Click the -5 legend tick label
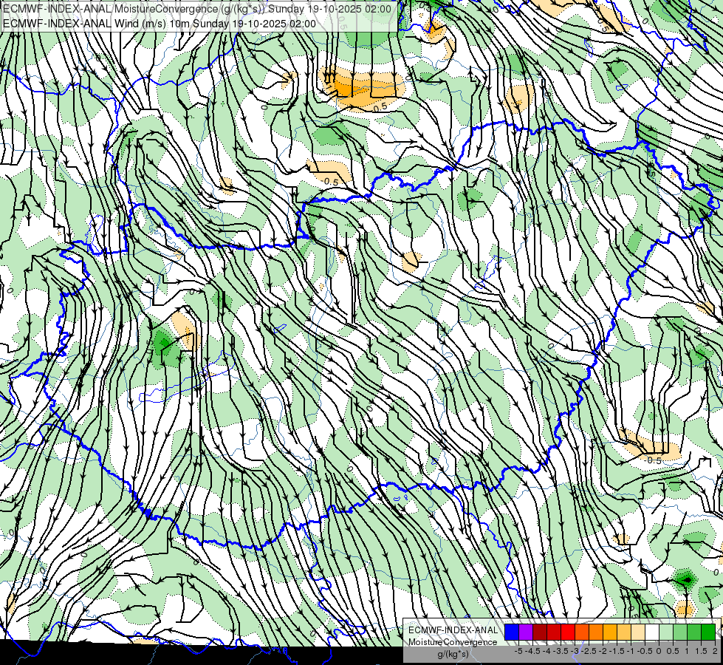The width and height of the screenshot is (723, 665). pos(518,651)
